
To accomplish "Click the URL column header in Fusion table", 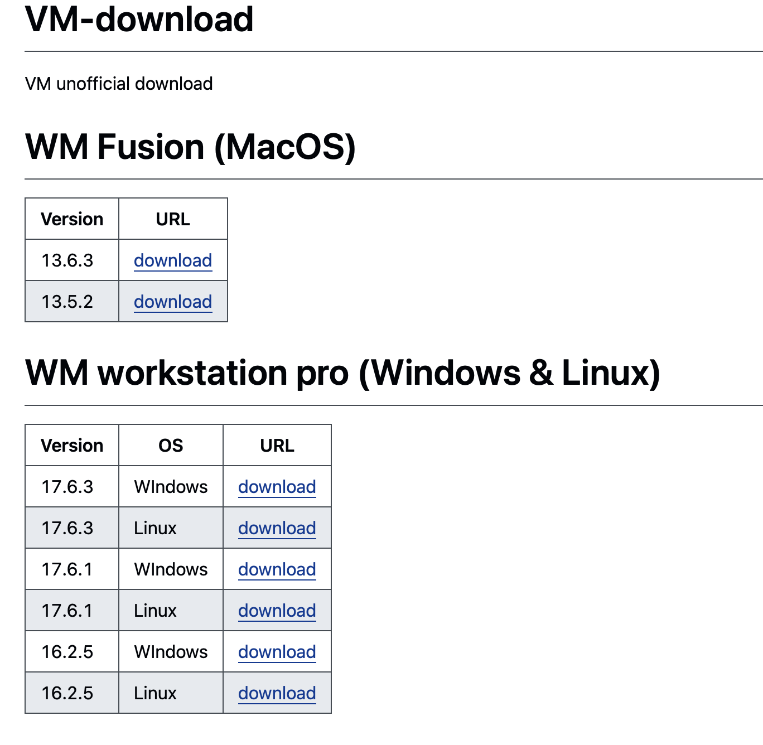I will [x=172, y=219].
